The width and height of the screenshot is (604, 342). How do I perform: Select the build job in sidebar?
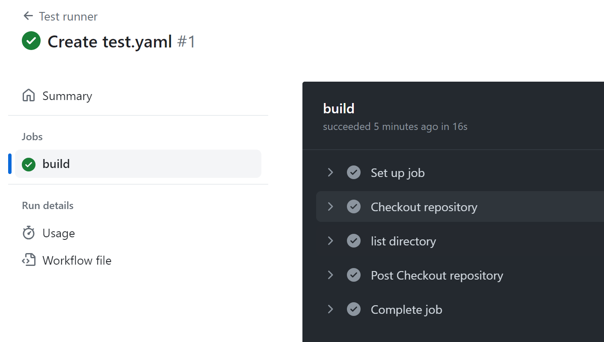(56, 164)
